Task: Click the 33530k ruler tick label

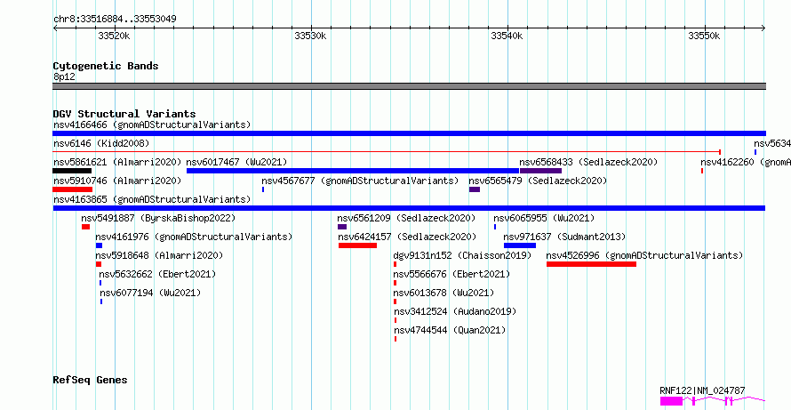Action: 311,36
